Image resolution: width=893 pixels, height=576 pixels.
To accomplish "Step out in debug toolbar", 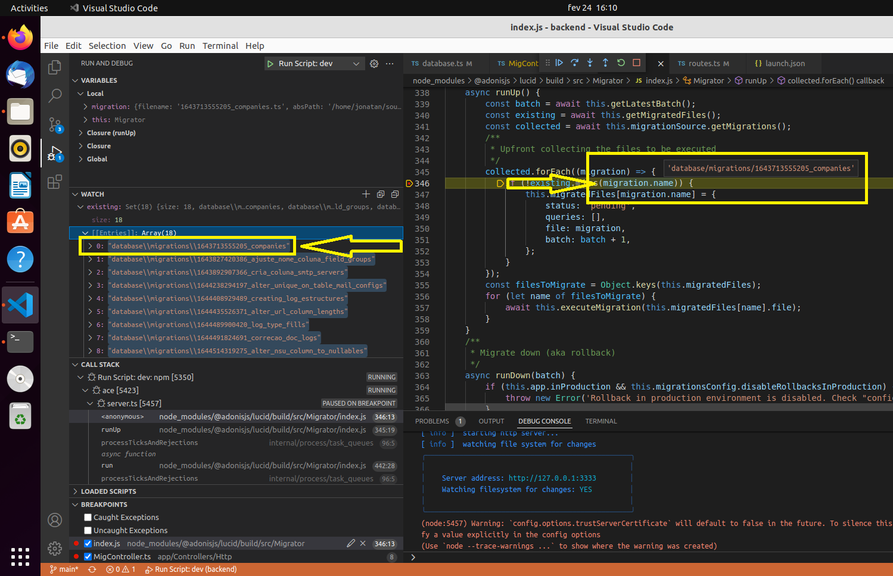I will point(605,63).
